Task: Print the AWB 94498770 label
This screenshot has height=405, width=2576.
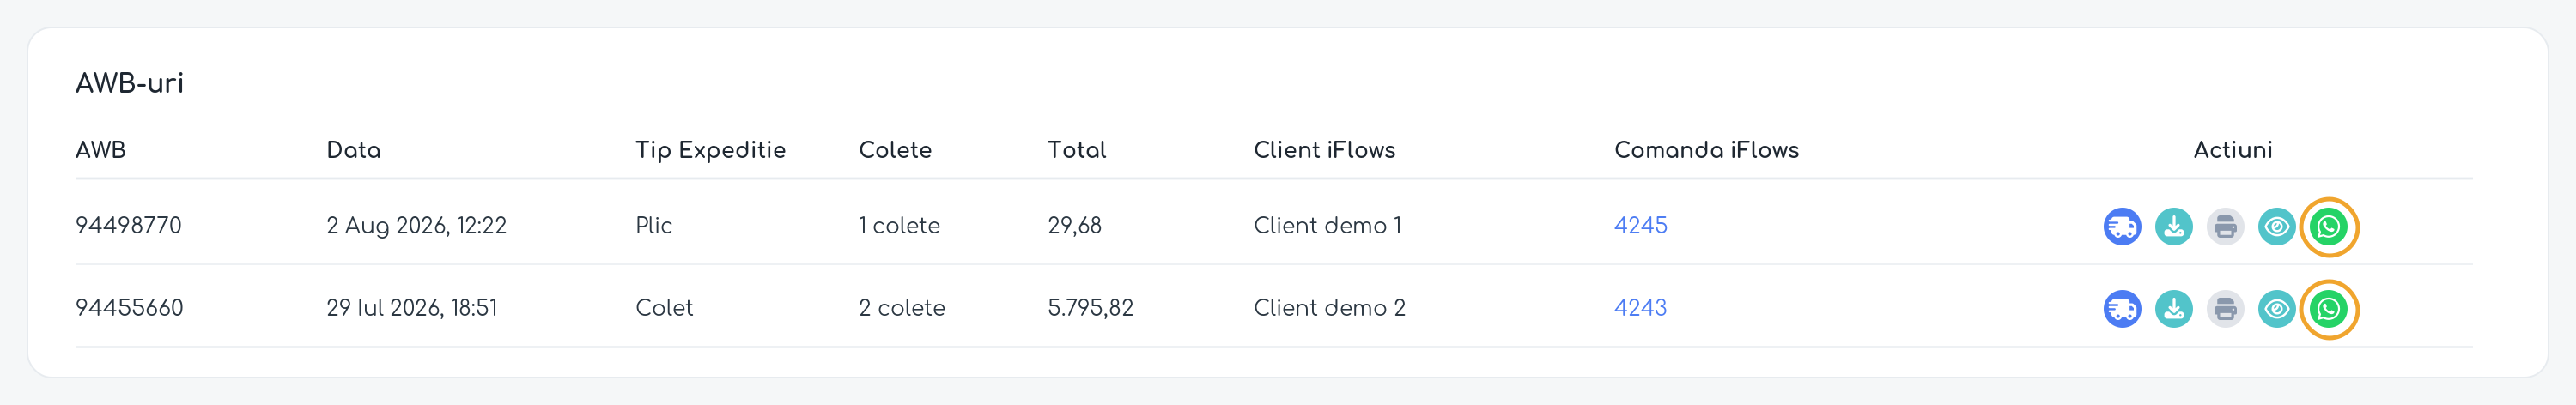Action: [x=2225, y=227]
